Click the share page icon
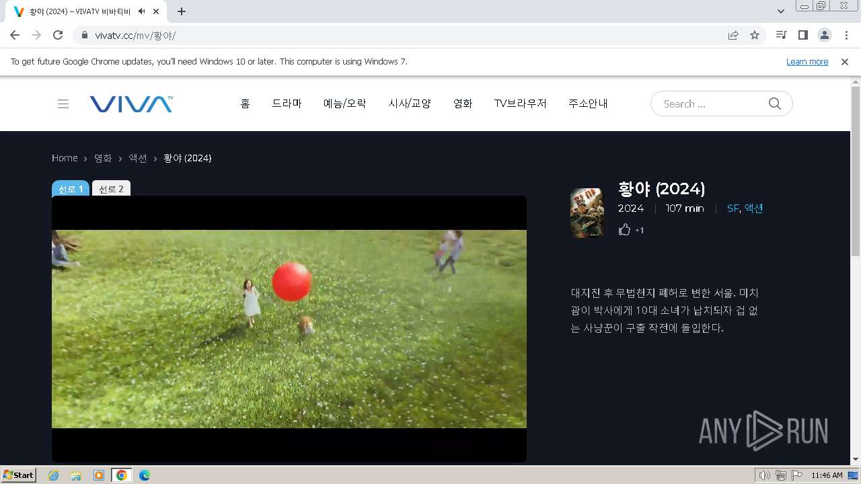The height and width of the screenshot is (484, 861). [x=733, y=35]
